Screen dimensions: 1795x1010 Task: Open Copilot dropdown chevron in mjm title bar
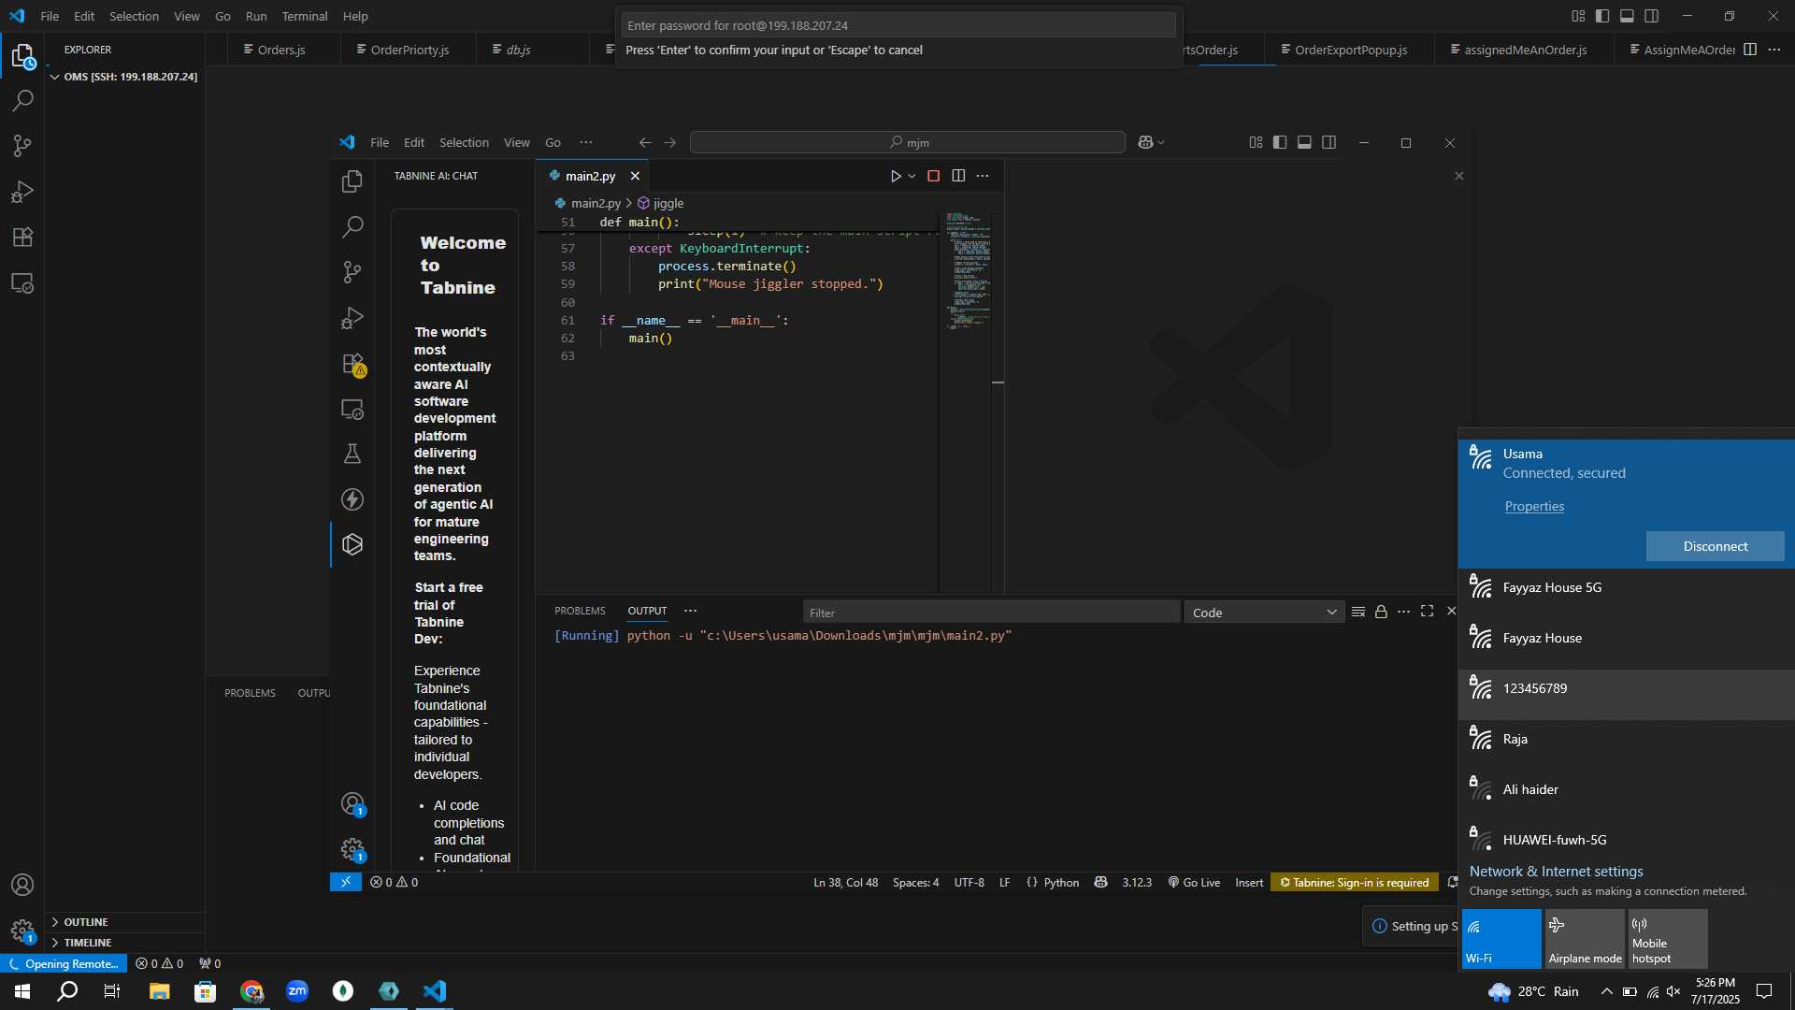1161,143
